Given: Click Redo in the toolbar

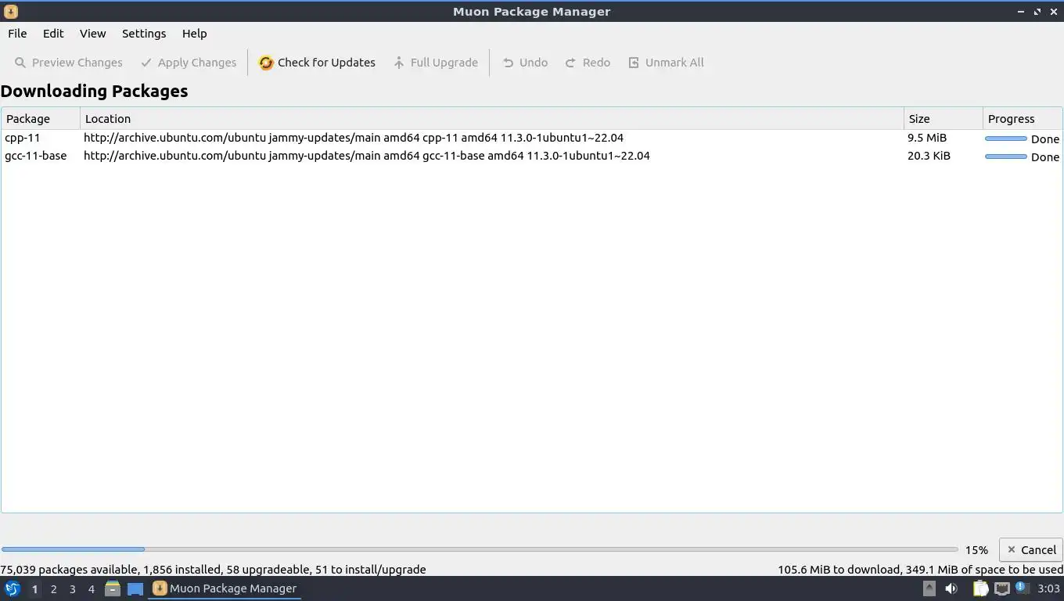Looking at the screenshot, I should [588, 63].
